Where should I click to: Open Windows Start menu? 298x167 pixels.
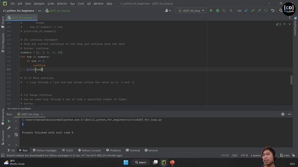[x=126, y=162]
